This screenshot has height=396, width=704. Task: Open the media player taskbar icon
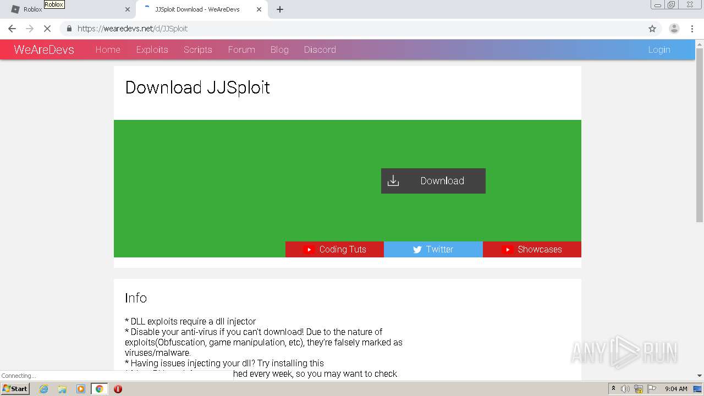(81, 389)
